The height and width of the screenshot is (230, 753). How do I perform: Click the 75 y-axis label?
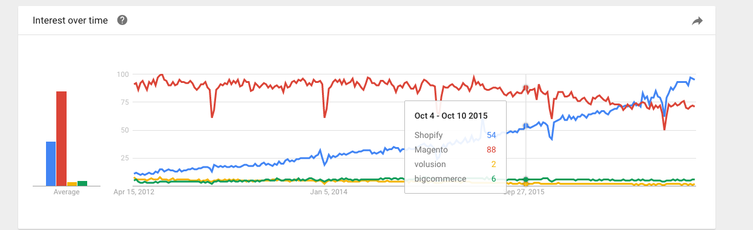coord(125,102)
